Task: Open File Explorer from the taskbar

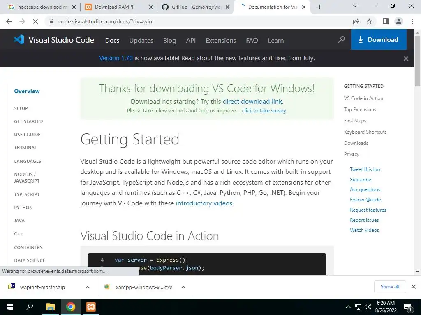Action: pyautogui.click(x=50, y=307)
